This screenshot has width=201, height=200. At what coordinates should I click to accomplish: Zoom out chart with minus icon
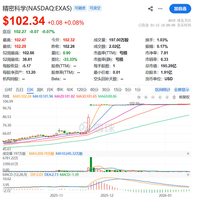coord(153,97)
